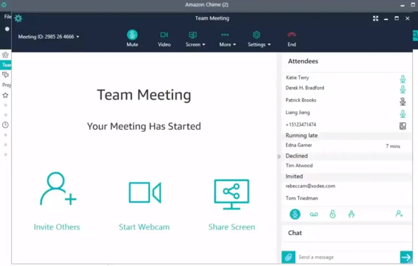Click the voicemail icon below attendee list

pyautogui.click(x=314, y=214)
